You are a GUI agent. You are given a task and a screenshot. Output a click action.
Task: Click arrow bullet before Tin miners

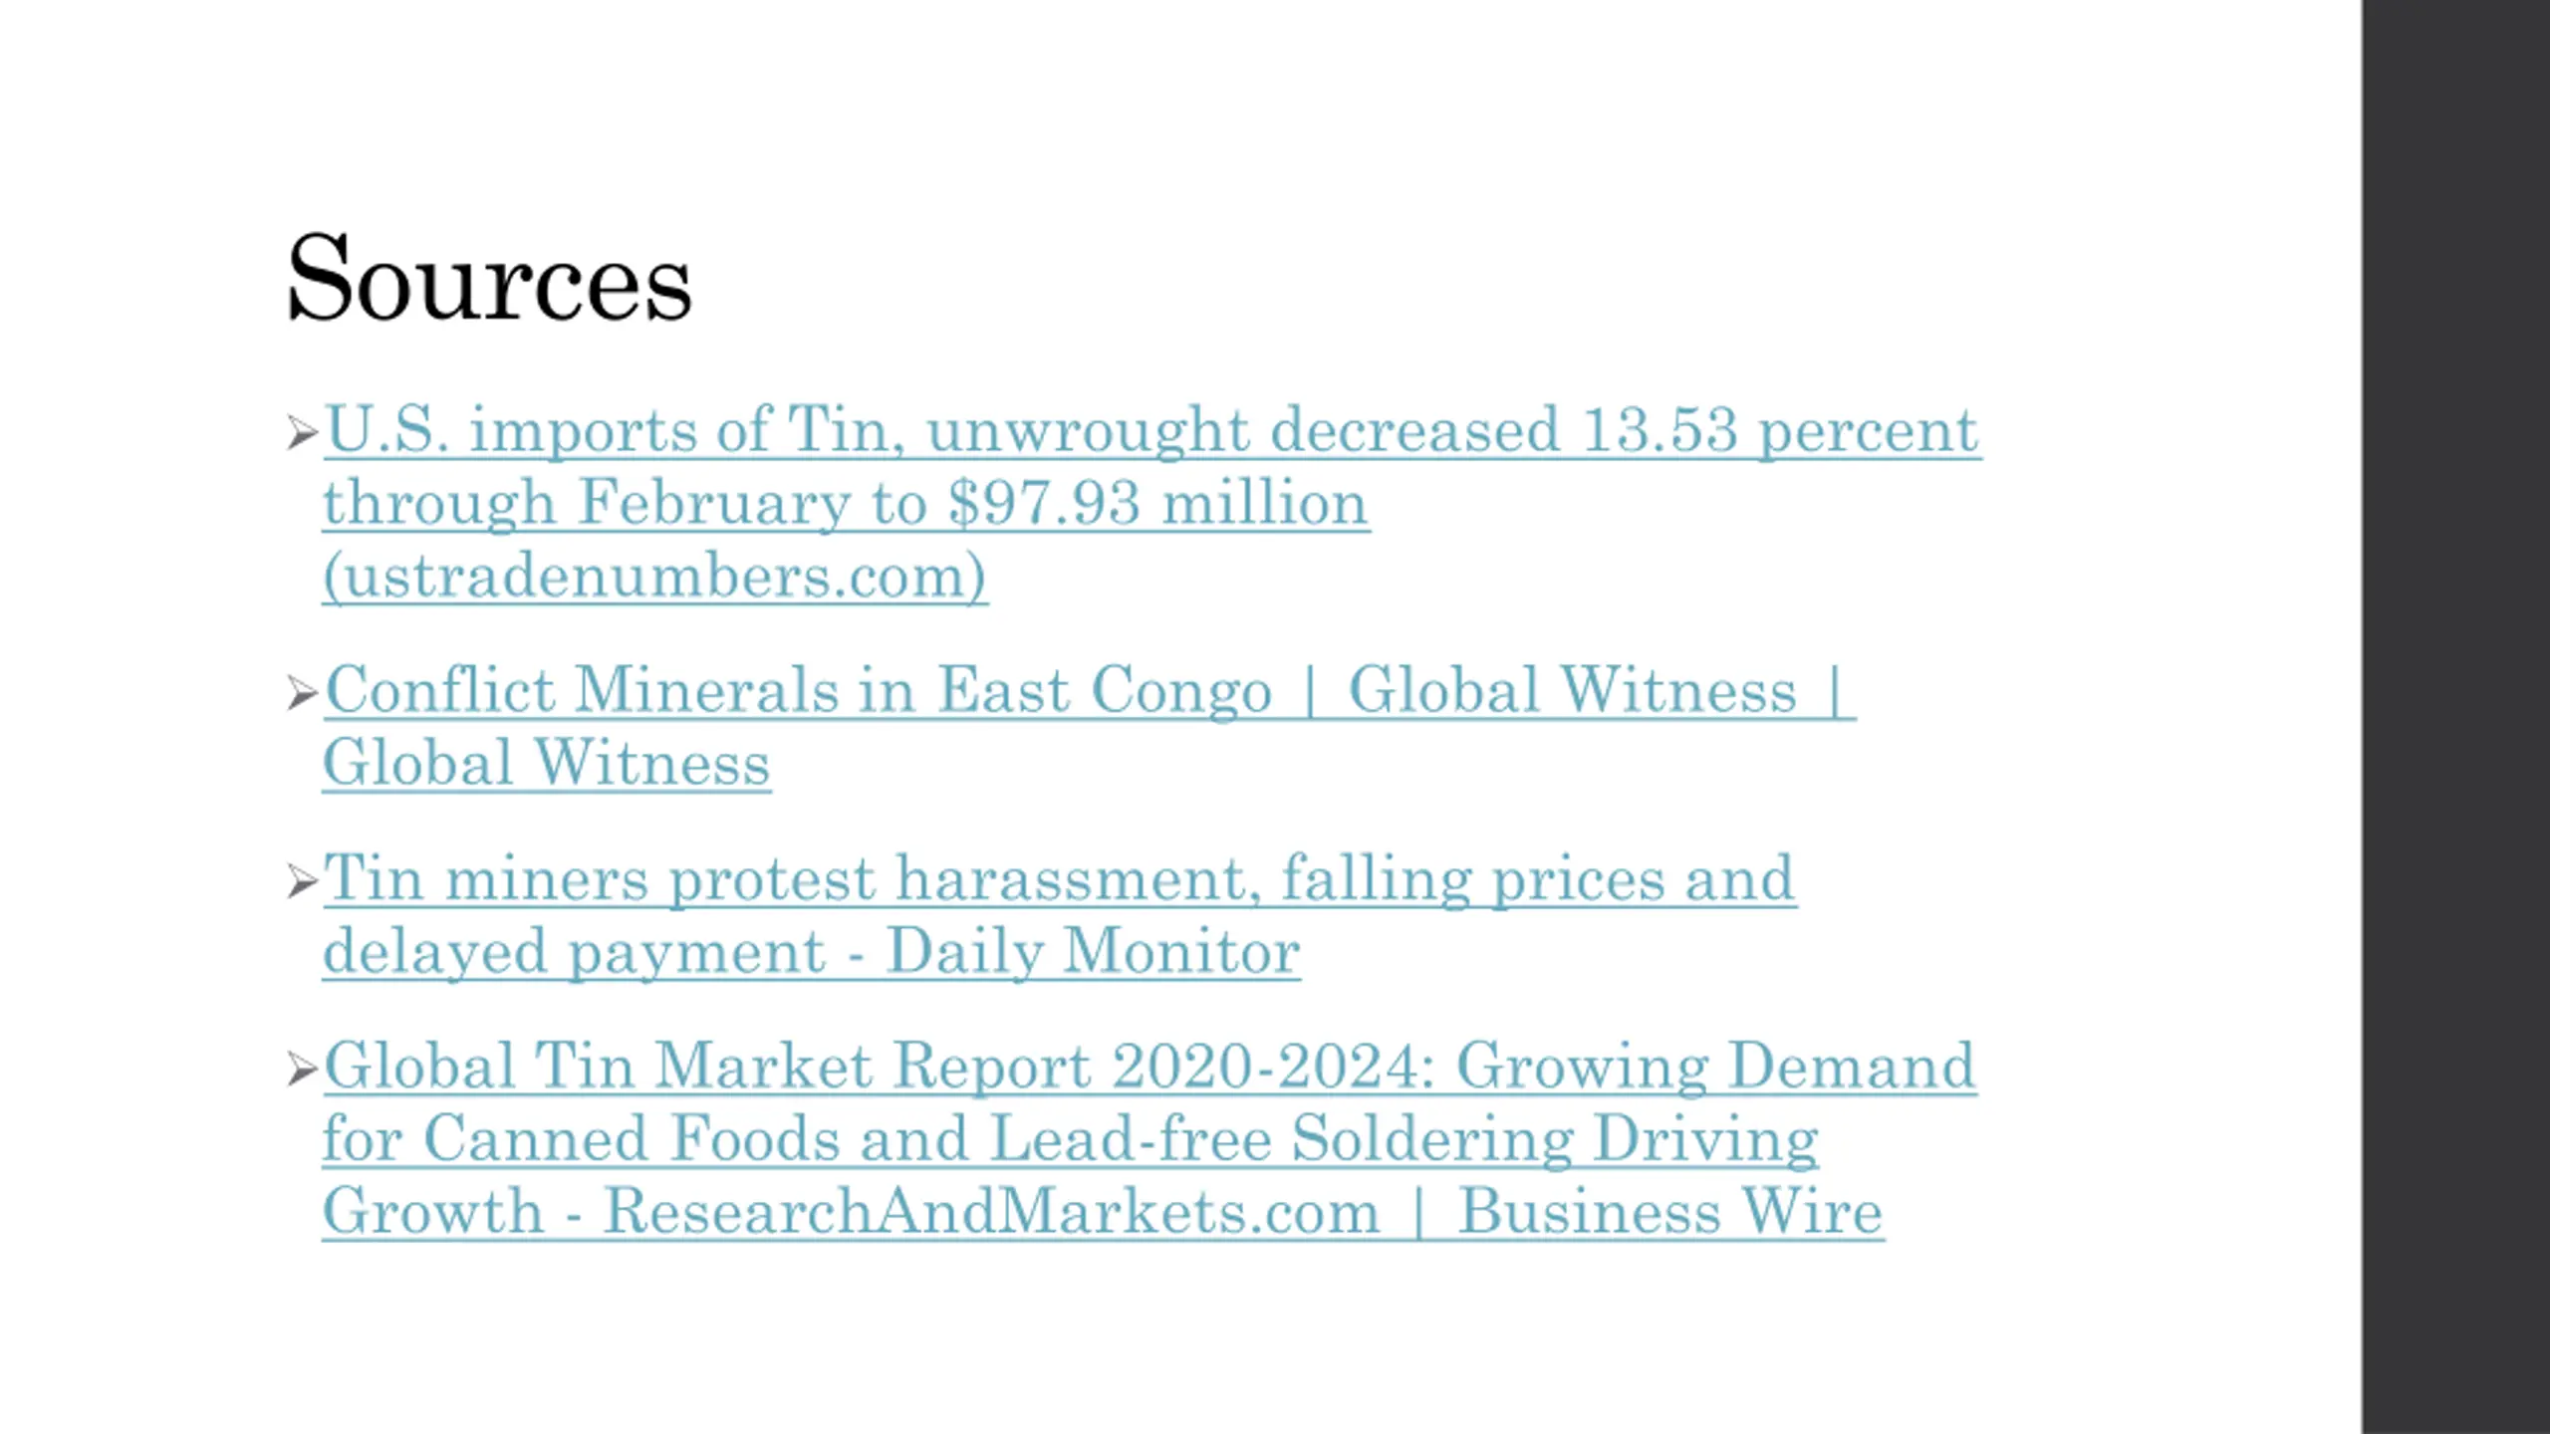(x=302, y=881)
